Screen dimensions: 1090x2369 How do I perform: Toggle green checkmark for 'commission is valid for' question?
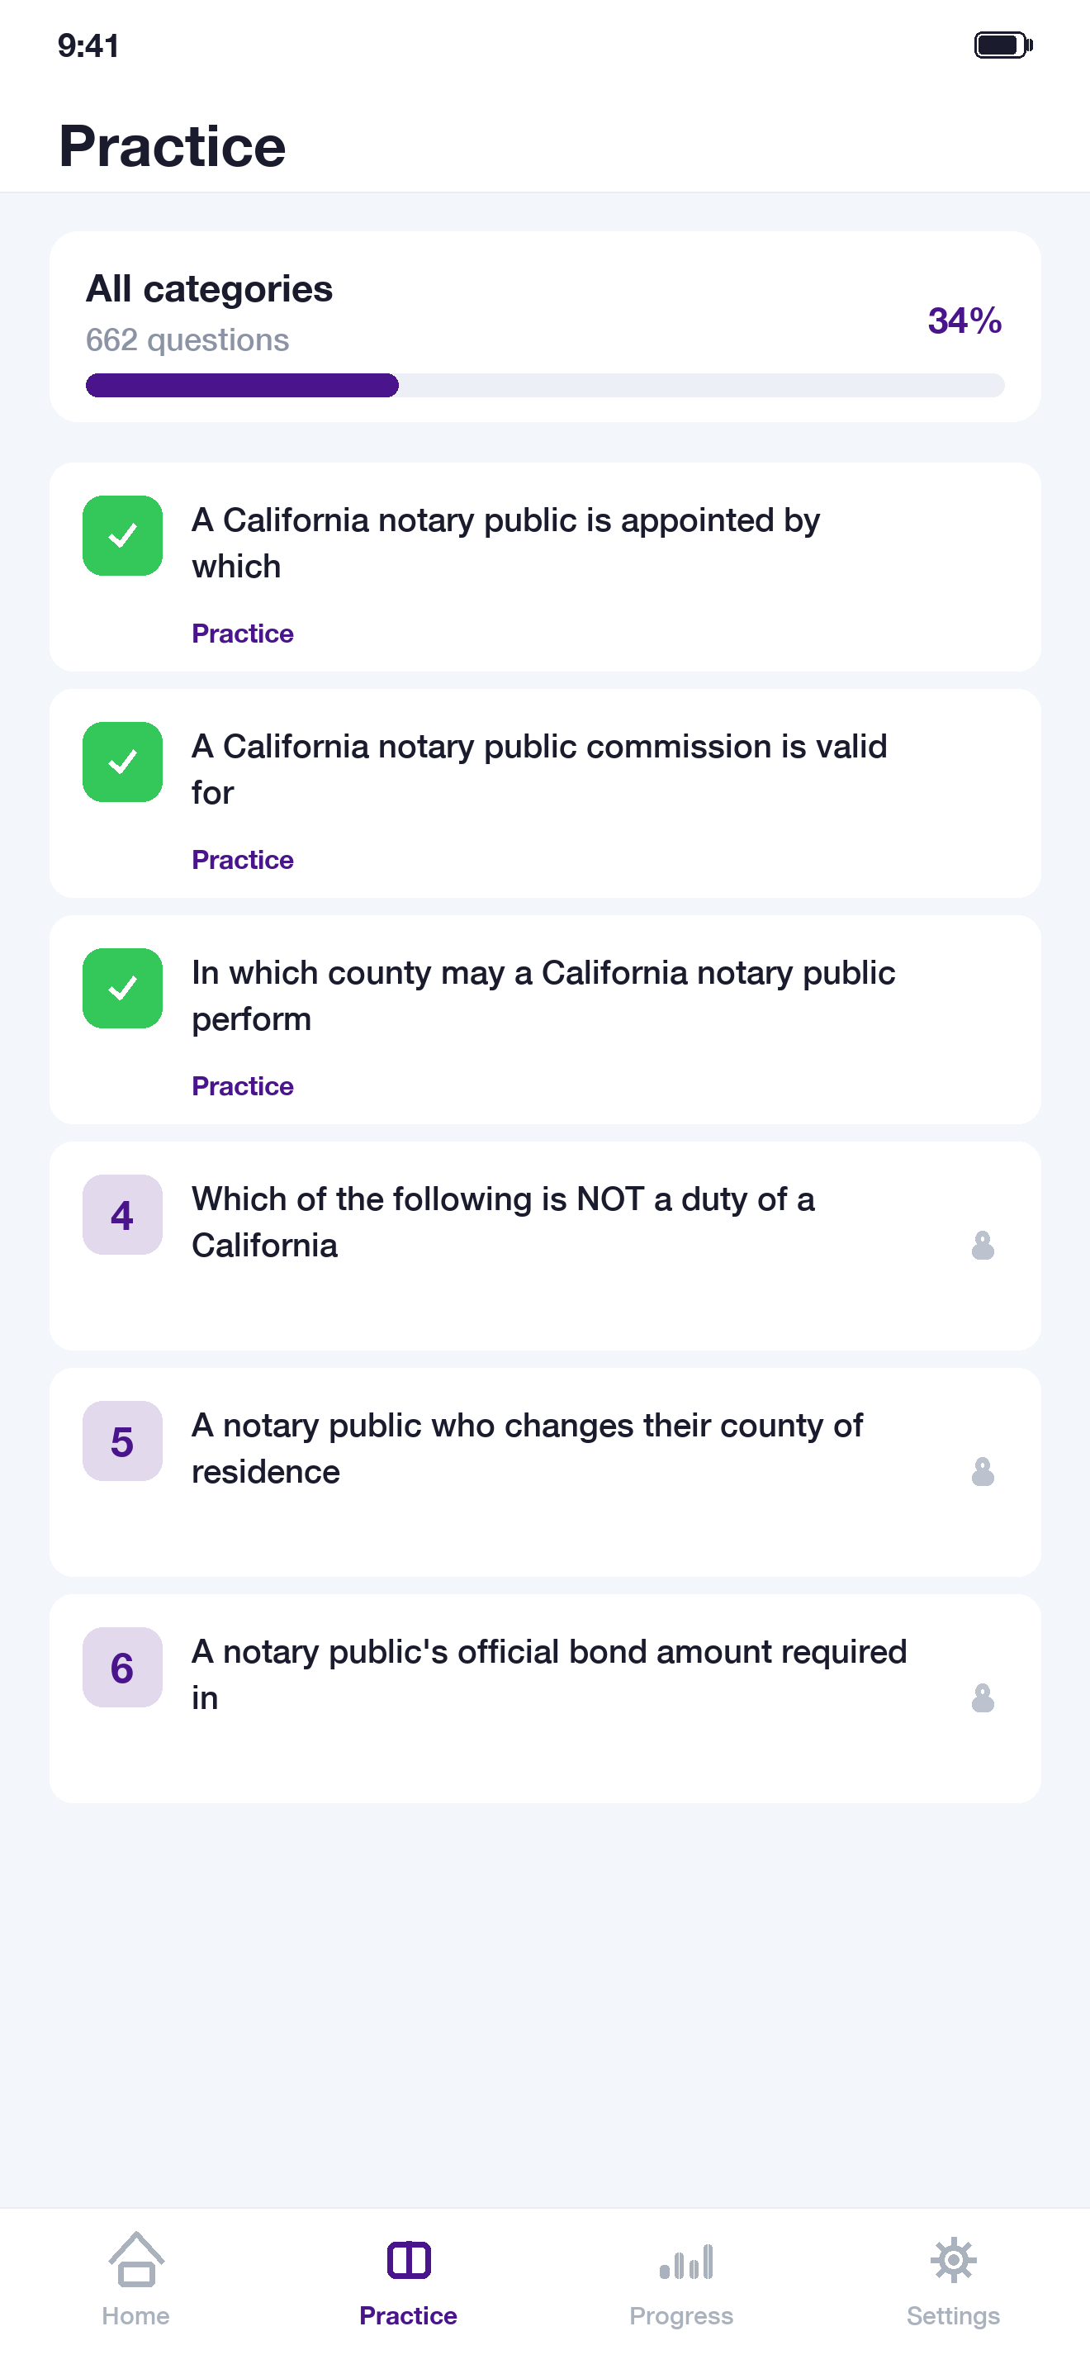[122, 762]
